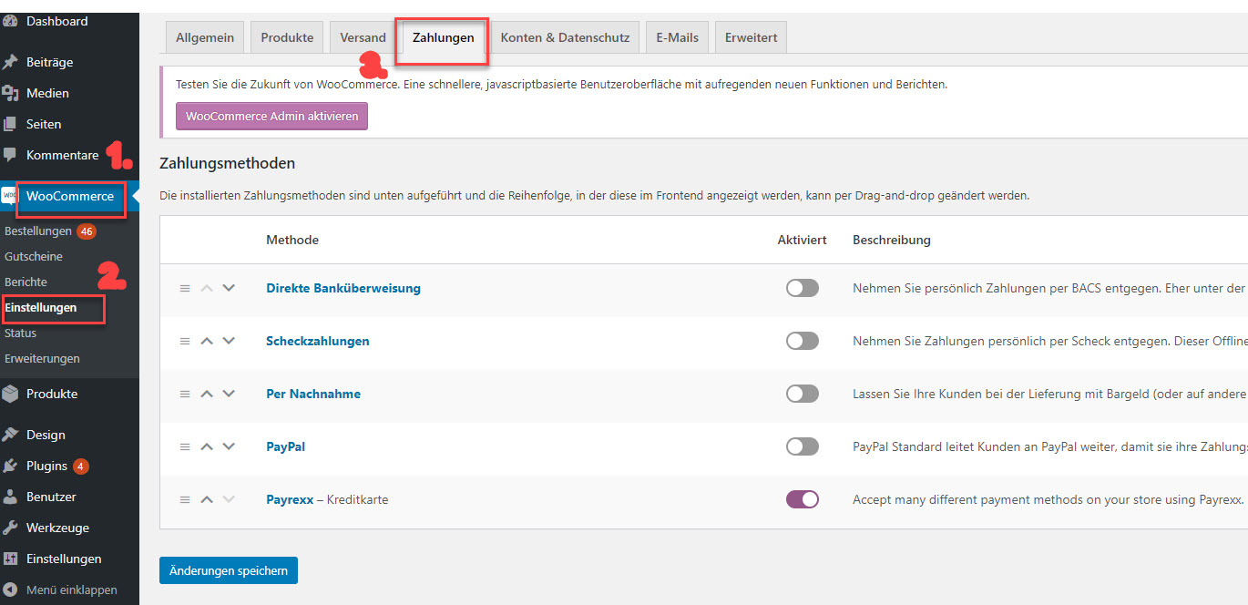Move Scheckzahlungen up with arrow

[x=207, y=341]
